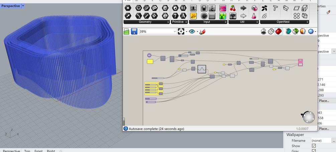Choose the Number parameter icon labeled 0.1

pyautogui.click(x=183, y=8)
